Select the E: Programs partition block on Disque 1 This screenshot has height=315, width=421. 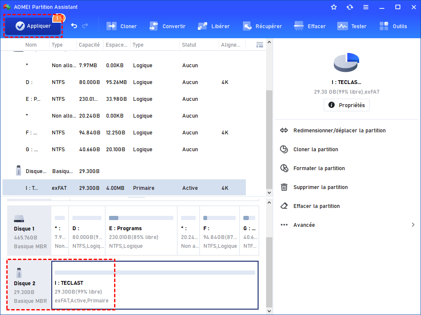(141, 230)
